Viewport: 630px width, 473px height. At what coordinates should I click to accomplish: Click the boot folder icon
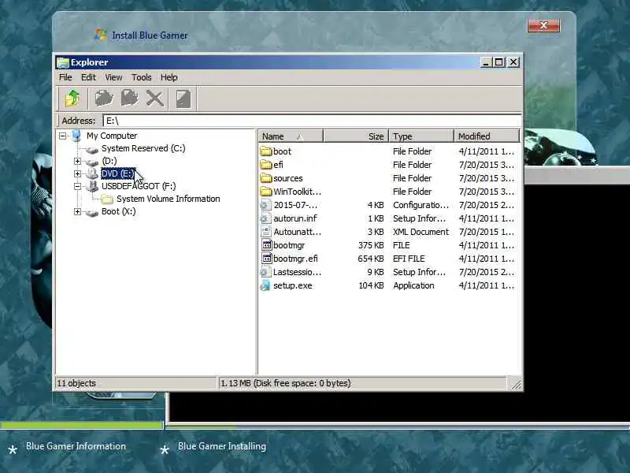point(266,151)
